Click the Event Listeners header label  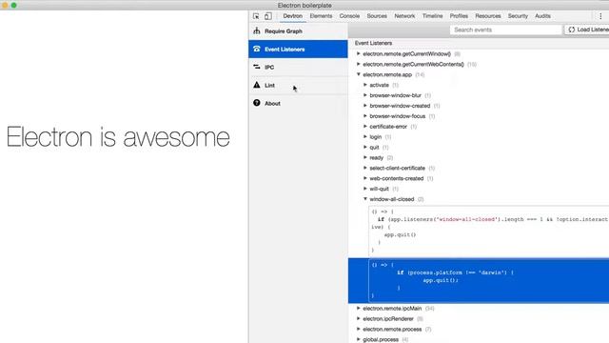(x=373, y=43)
